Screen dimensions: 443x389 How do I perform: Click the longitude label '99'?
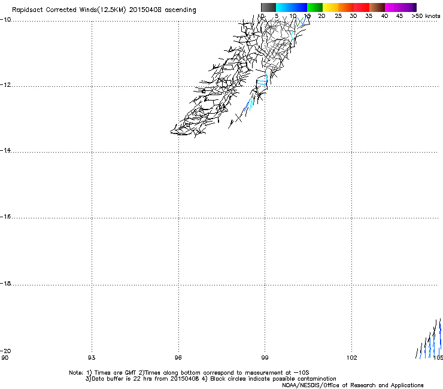point(265,358)
